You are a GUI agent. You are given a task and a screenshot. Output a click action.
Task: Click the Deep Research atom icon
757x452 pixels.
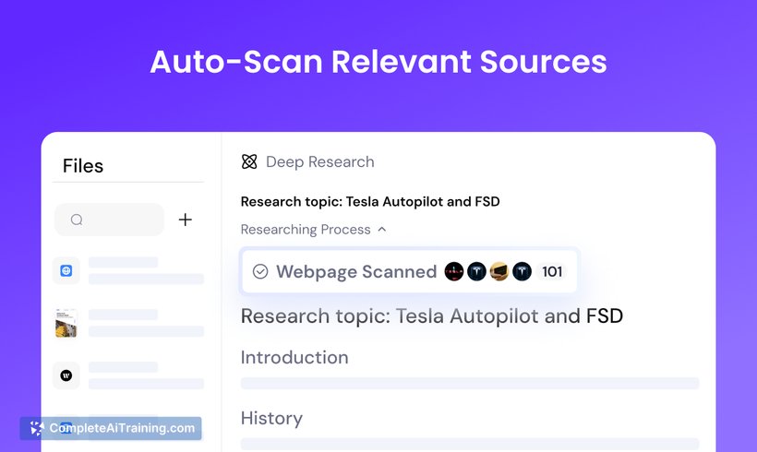click(249, 161)
